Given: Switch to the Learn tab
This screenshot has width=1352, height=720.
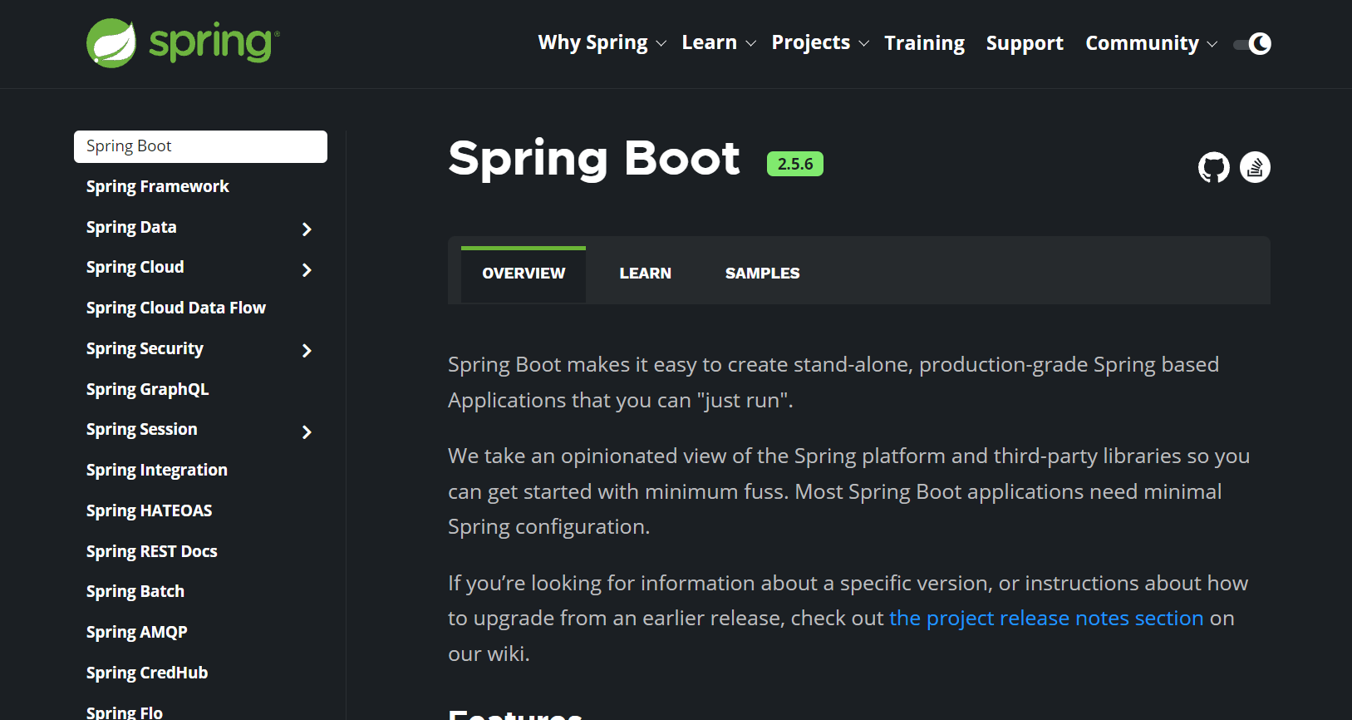Looking at the screenshot, I should point(645,274).
